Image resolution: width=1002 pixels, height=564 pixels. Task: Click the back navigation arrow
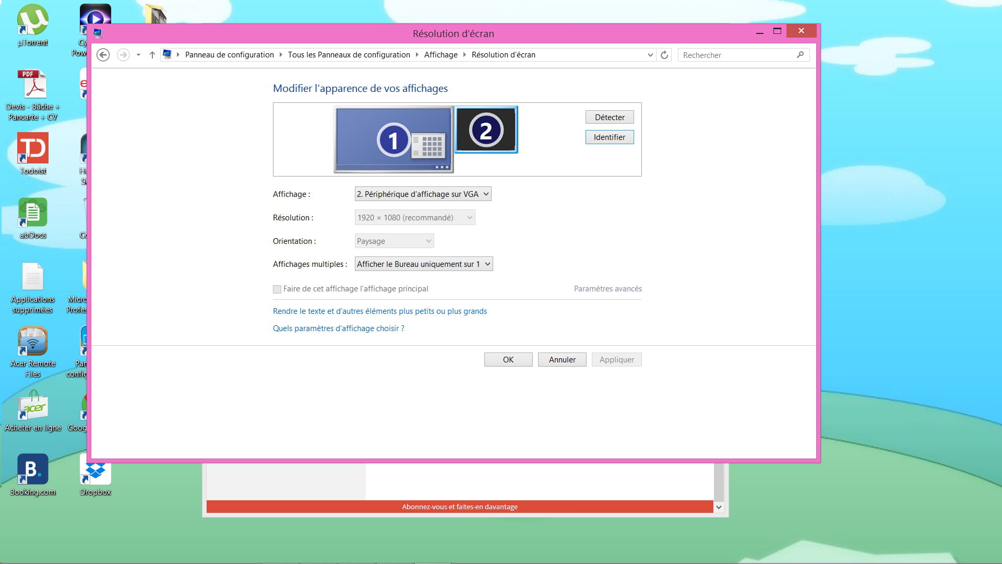(103, 55)
